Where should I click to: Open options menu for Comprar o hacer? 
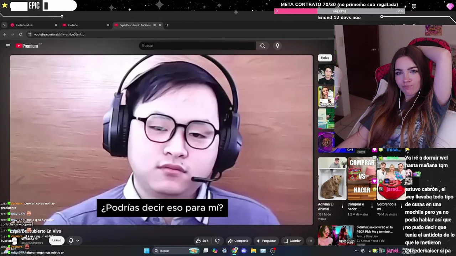tap(372, 206)
